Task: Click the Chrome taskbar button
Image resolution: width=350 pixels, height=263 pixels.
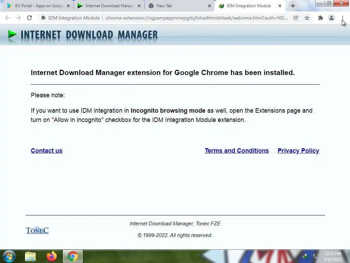Action: (73, 256)
